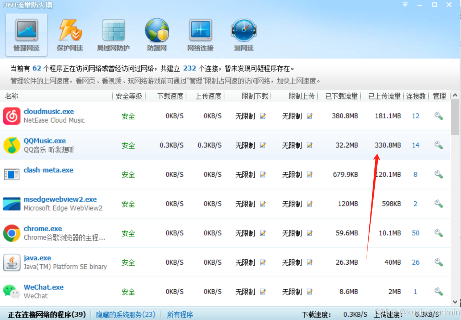The image size is (461, 320).
Task: Open manage wrench for cloudmusic.exe
Action: point(439,116)
